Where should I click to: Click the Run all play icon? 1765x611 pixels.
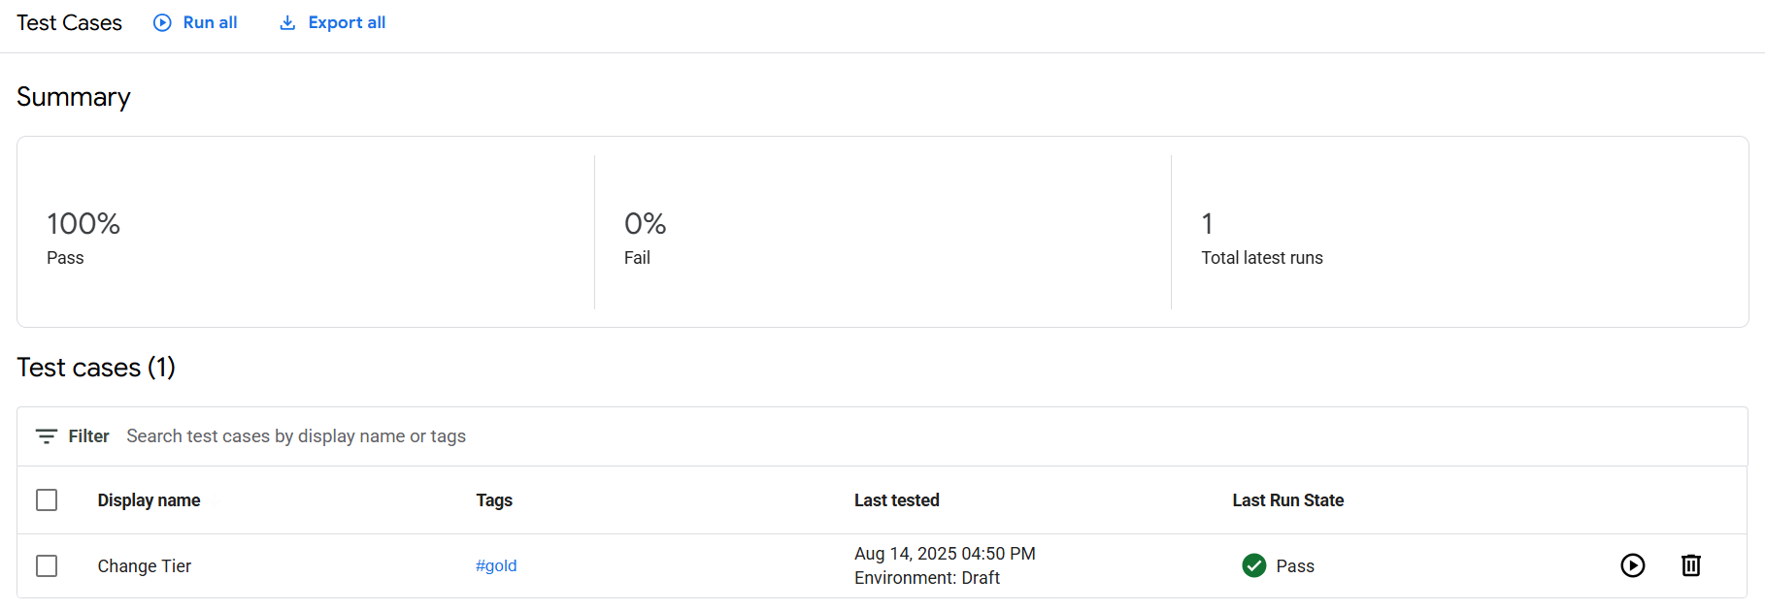click(x=162, y=22)
